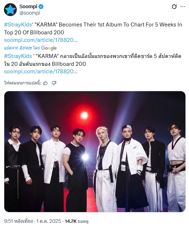
Task: Rate the translation with thumbs down
Action: pyautogui.click(x=54, y=83)
